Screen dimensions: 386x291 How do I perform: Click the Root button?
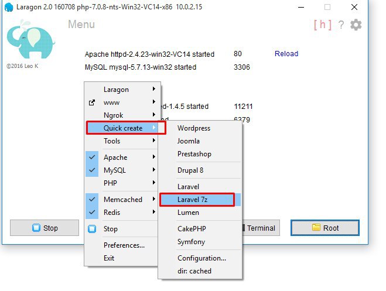(325, 228)
